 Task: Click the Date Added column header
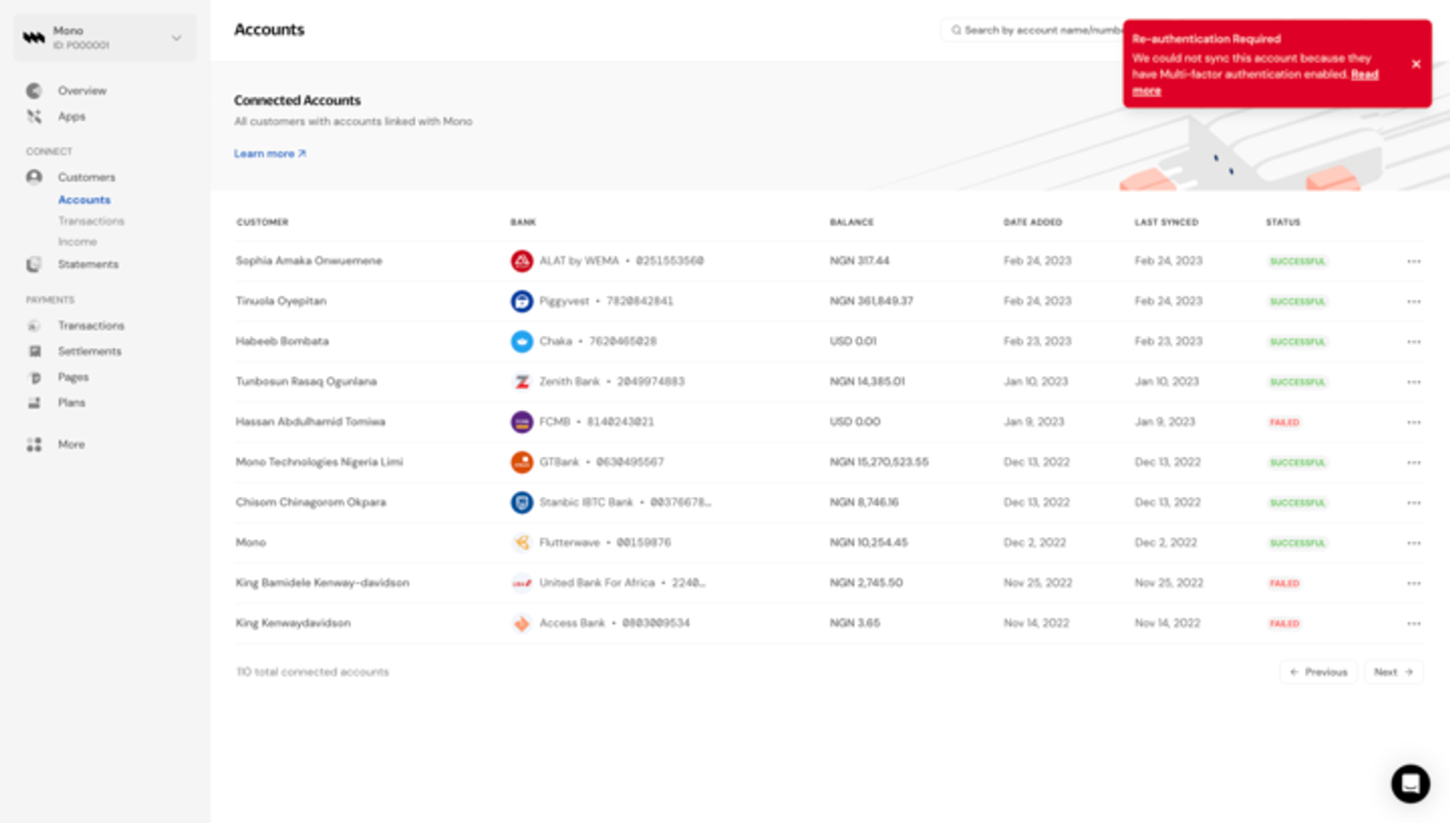(1032, 222)
